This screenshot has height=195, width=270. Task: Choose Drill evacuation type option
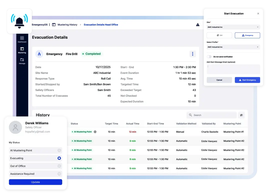point(219,35)
